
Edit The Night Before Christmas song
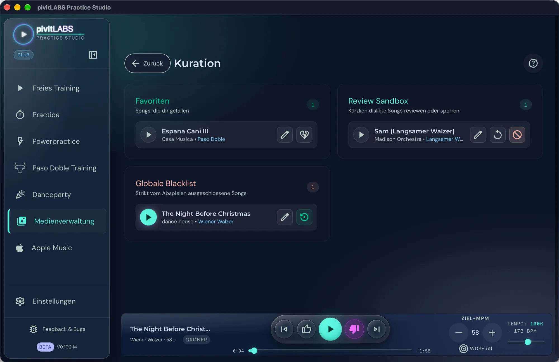[285, 217]
